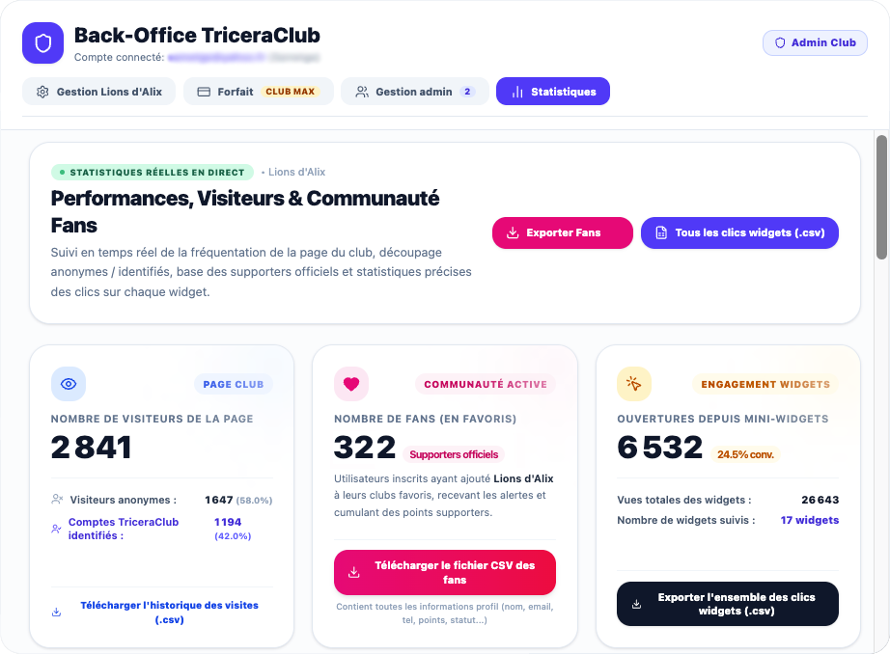Open the Admin Club badge button
This screenshot has height=654, width=890.
point(815,43)
